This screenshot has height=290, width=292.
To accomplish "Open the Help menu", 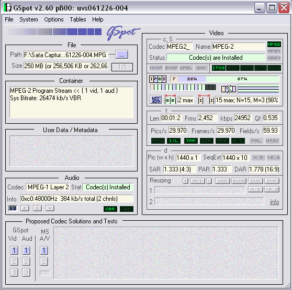I will (x=97, y=19).
